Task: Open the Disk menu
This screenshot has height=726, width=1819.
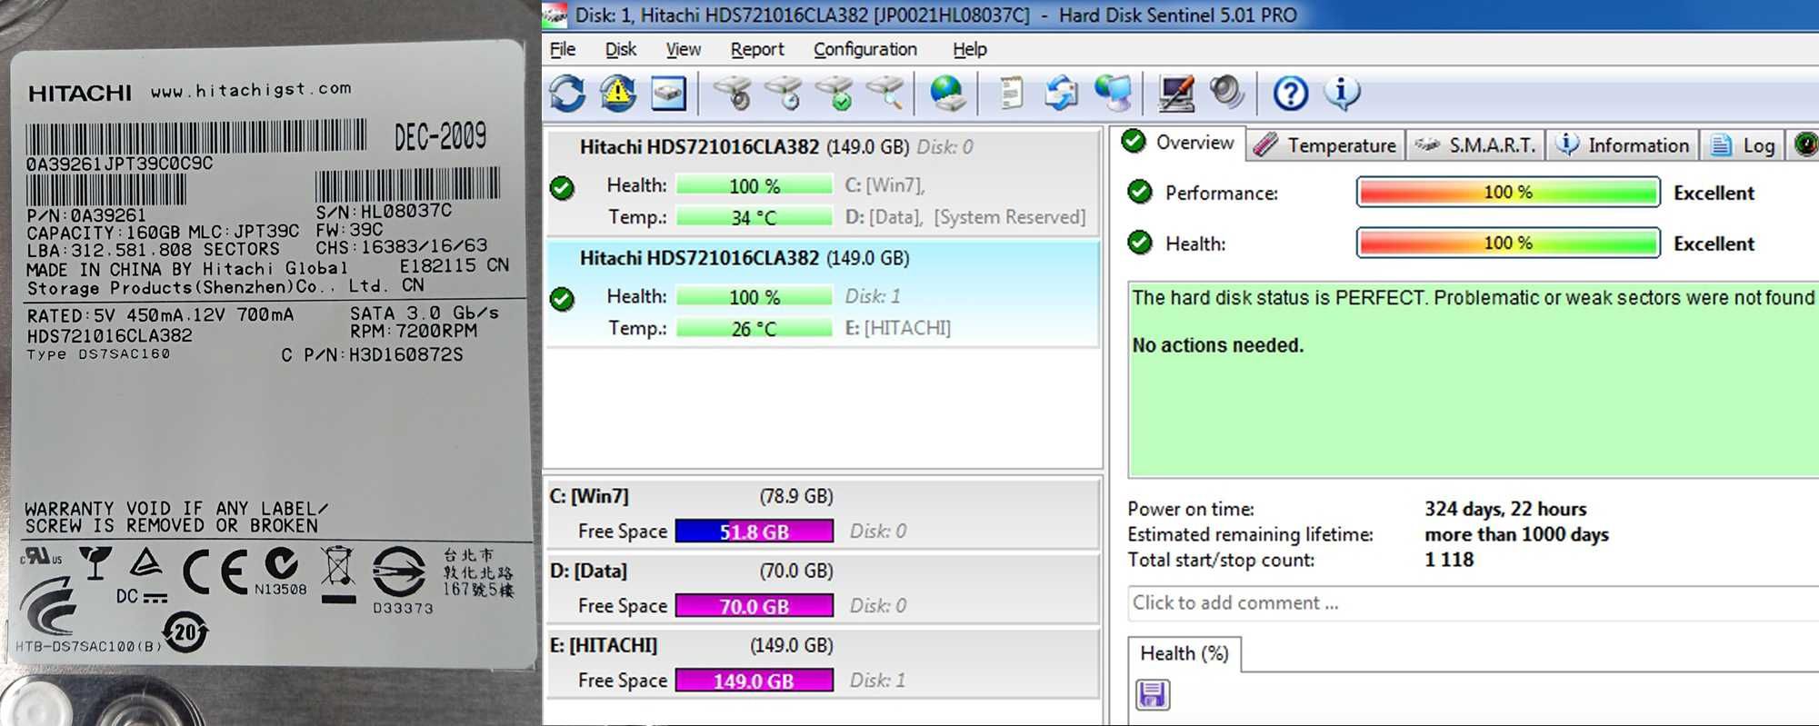Action: pyautogui.click(x=621, y=49)
